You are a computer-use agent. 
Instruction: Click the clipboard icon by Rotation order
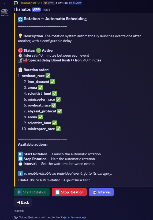tap(20, 70)
